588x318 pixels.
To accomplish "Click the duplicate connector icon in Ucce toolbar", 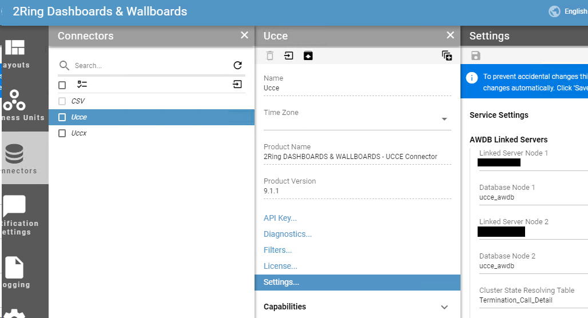I will (x=447, y=56).
